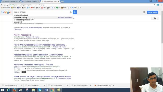Open Skype from the taskbar
This screenshot has height=92, width=163.
point(40,90)
